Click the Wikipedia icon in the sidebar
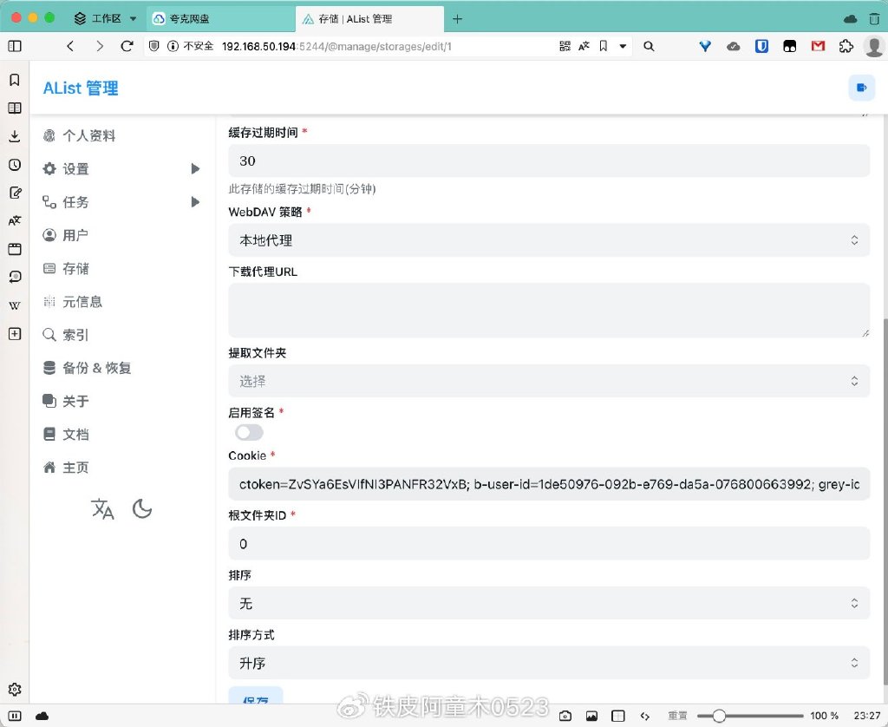The width and height of the screenshot is (888, 727). point(14,305)
